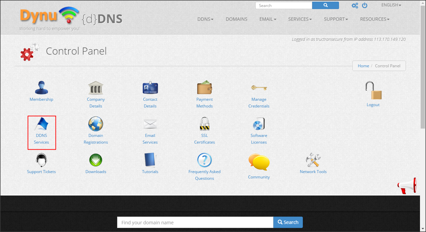Click the Manage Credentials key icon
This screenshot has height=232, width=426.
(259, 88)
